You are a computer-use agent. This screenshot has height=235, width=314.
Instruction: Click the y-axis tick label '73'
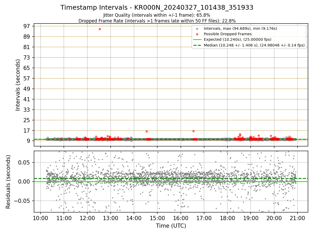click(27, 57)
